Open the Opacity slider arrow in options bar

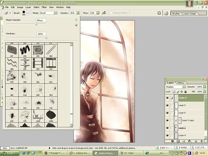pyautogui.click(x=78, y=13)
